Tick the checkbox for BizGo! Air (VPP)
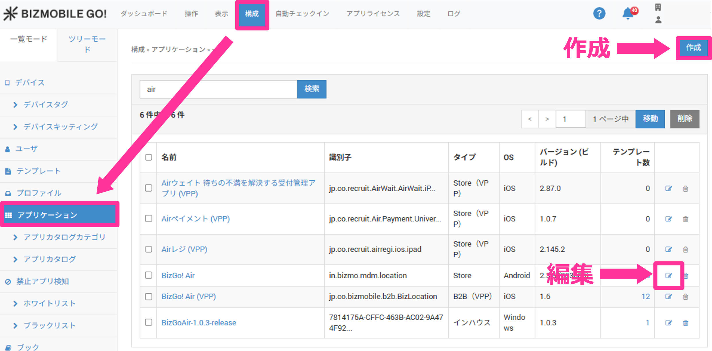 (148, 296)
